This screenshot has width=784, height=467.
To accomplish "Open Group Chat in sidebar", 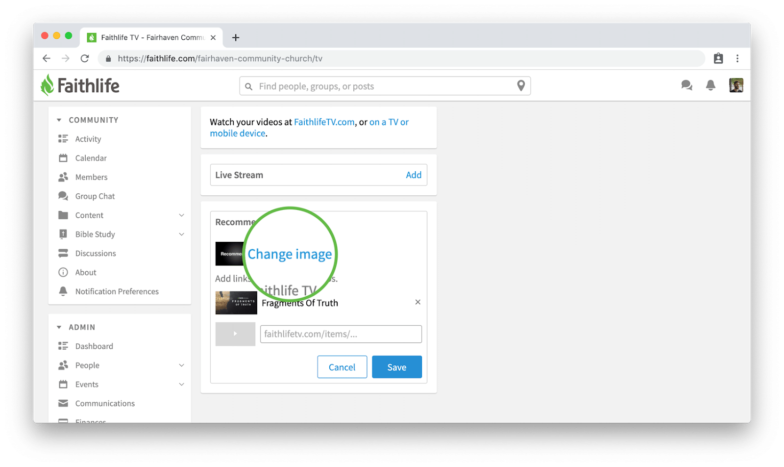I will point(95,196).
